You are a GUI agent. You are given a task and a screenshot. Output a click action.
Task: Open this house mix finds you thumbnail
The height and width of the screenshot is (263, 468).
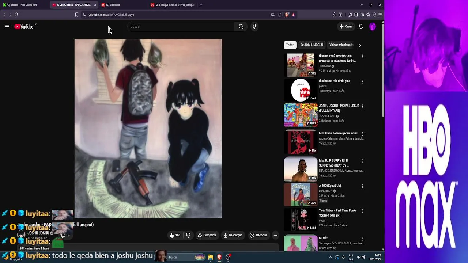[301, 90]
